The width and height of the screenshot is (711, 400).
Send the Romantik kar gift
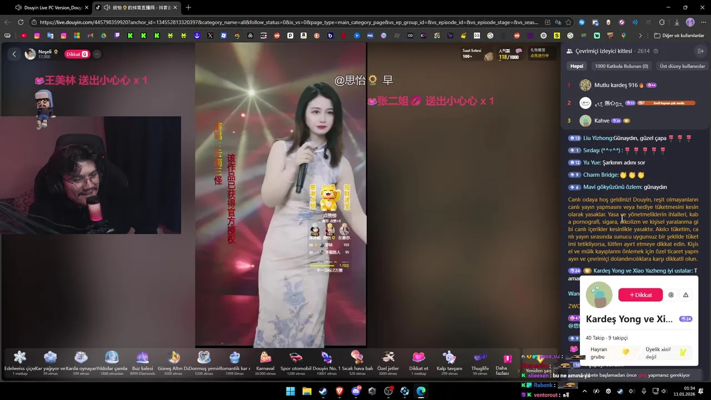click(x=234, y=363)
